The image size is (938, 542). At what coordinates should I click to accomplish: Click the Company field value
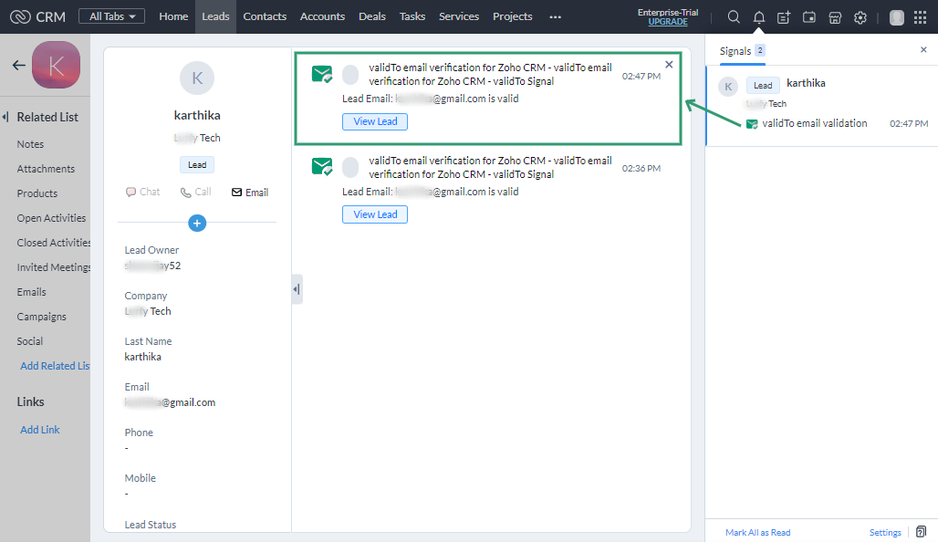click(x=148, y=311)
